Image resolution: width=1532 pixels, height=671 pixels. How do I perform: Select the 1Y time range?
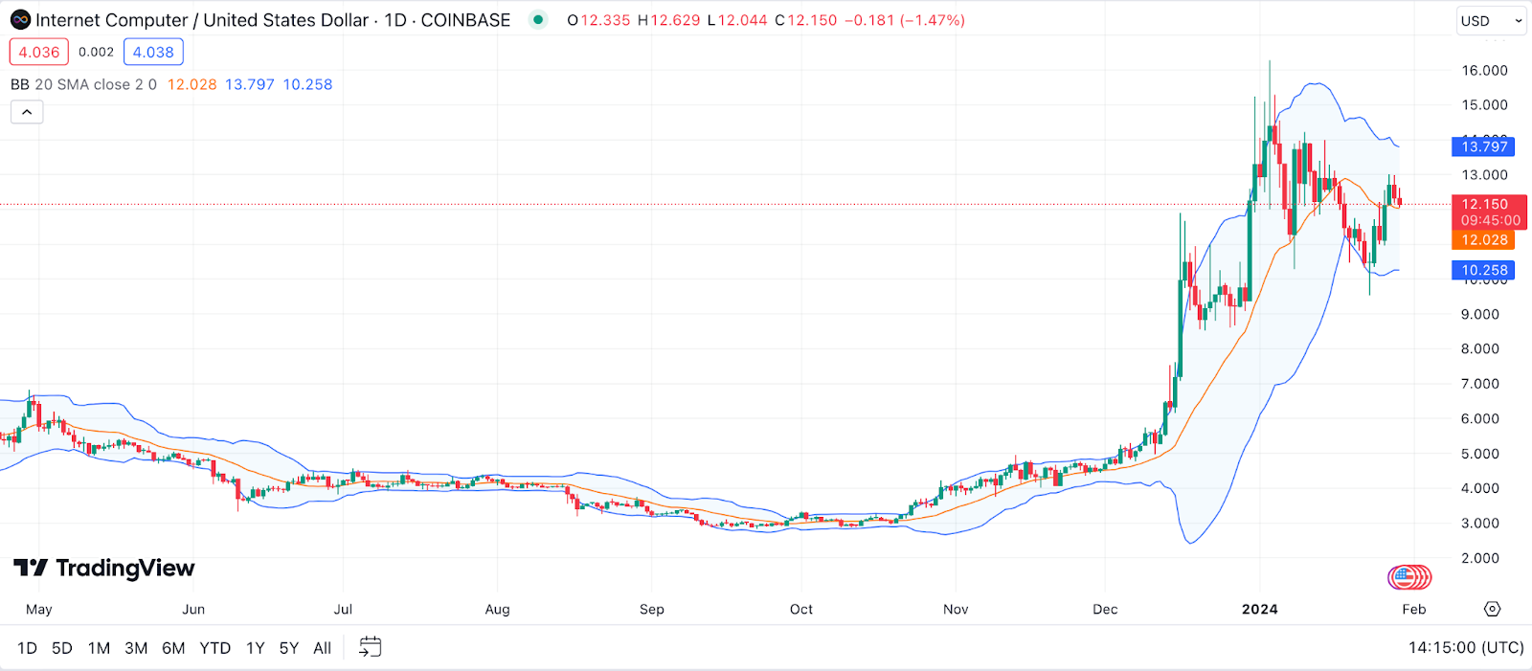(255, 648)
